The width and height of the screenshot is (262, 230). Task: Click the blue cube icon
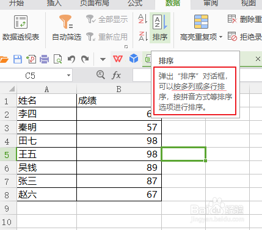click(x=134, y=59)
